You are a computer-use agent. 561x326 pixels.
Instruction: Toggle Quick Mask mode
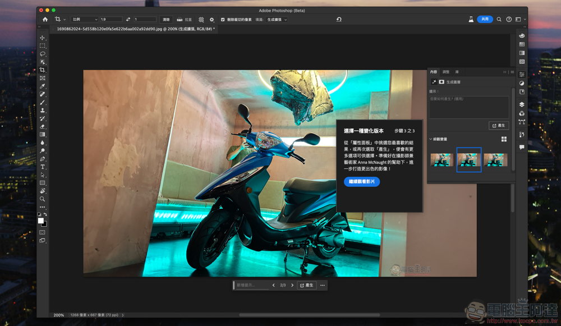(42, 232)
